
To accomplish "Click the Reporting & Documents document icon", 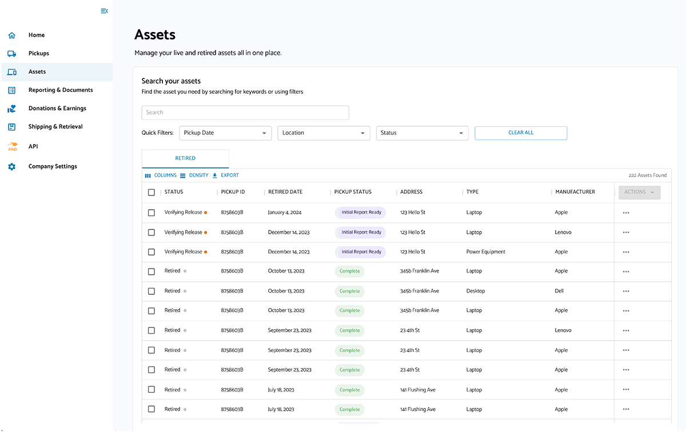I will tap(11, 90).
